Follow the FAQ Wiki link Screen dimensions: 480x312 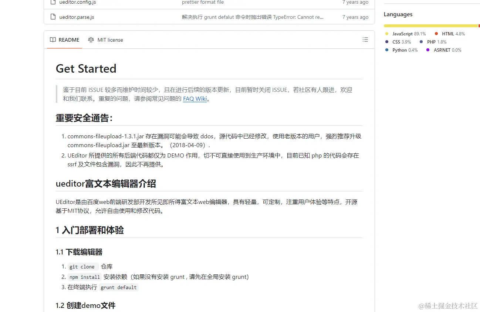tap(195, 99)
